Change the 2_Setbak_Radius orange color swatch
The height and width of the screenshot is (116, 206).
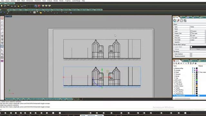pos(197,86)
